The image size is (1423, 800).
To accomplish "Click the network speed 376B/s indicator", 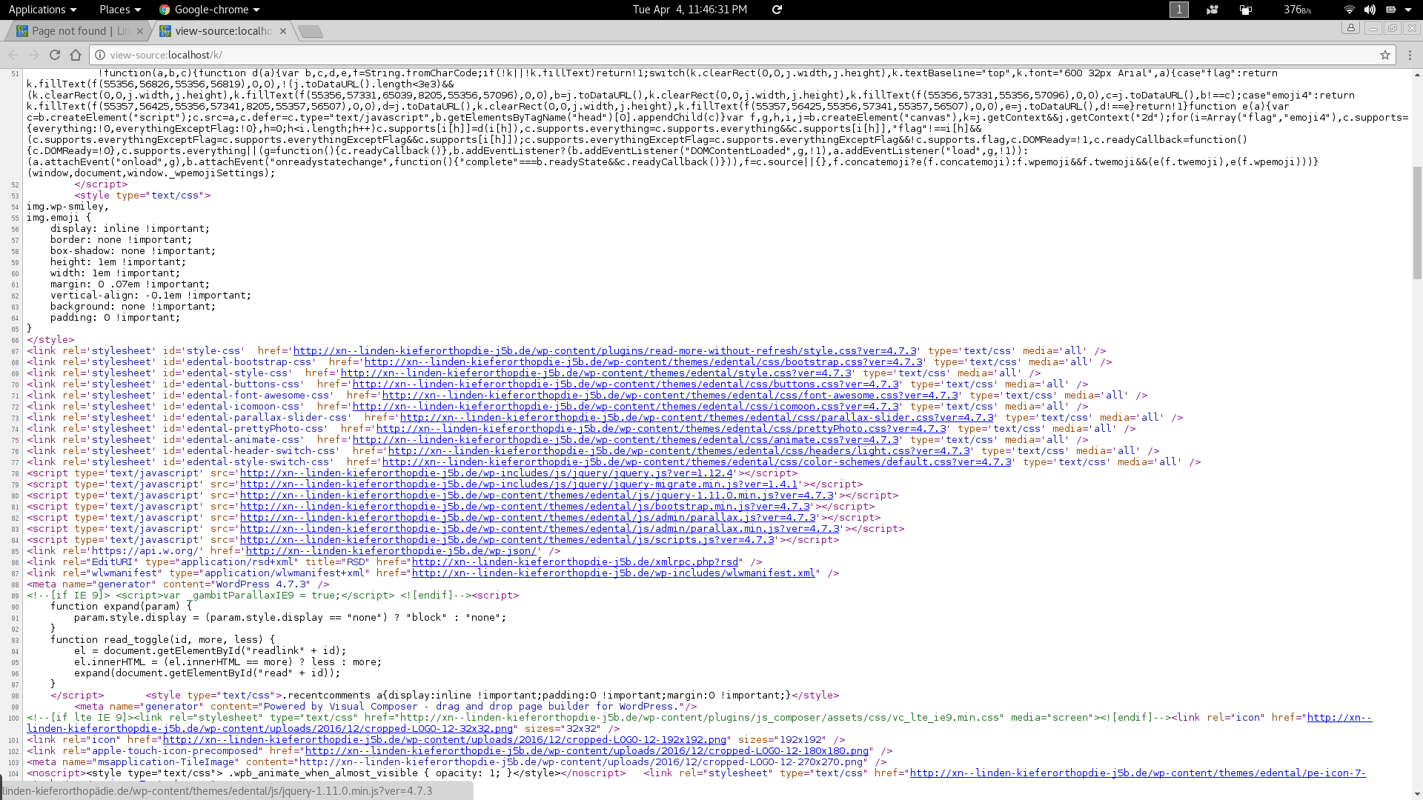I will coord(1297,10).
